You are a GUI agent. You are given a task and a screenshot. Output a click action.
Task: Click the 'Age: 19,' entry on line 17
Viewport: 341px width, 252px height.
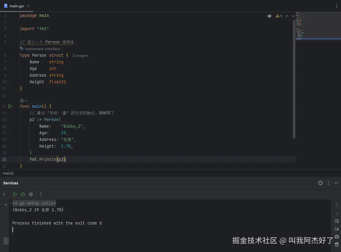(x=54, y=133)
